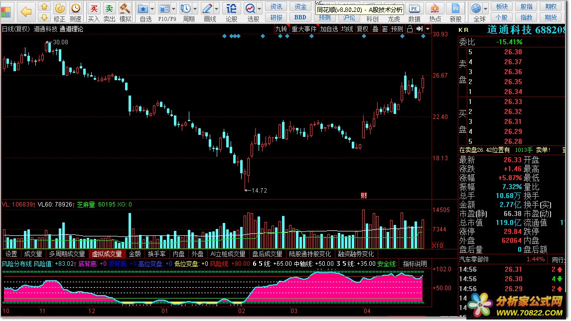Screen dimensions: 571x321
Task: Click the 买入 buy icon
Action: tap(94, 8)
